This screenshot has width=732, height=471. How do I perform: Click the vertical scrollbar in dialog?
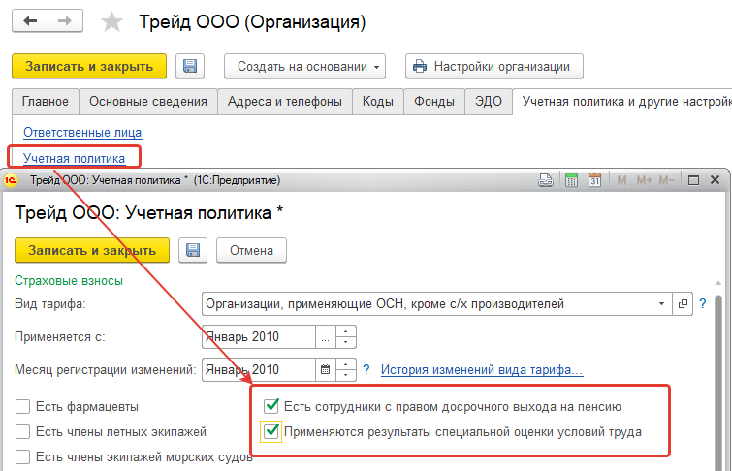[718, 383]
